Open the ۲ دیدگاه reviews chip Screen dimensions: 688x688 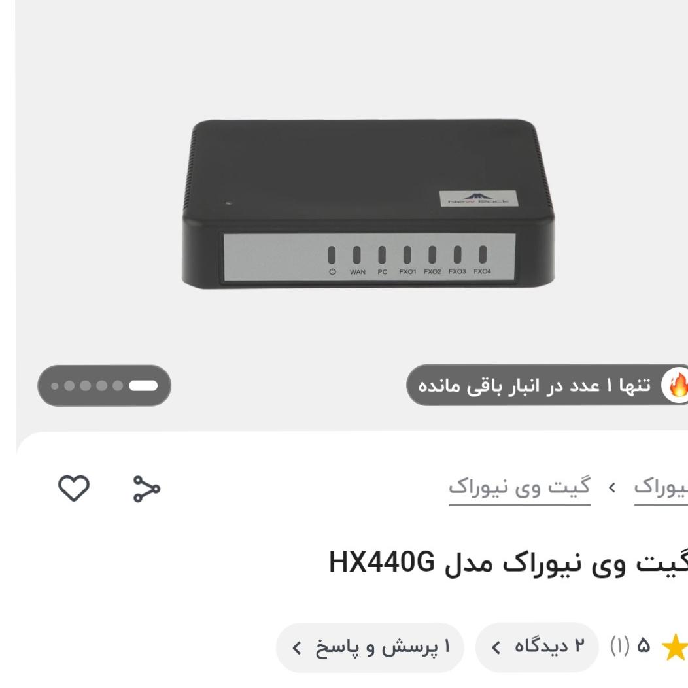[x=537, y=647]
